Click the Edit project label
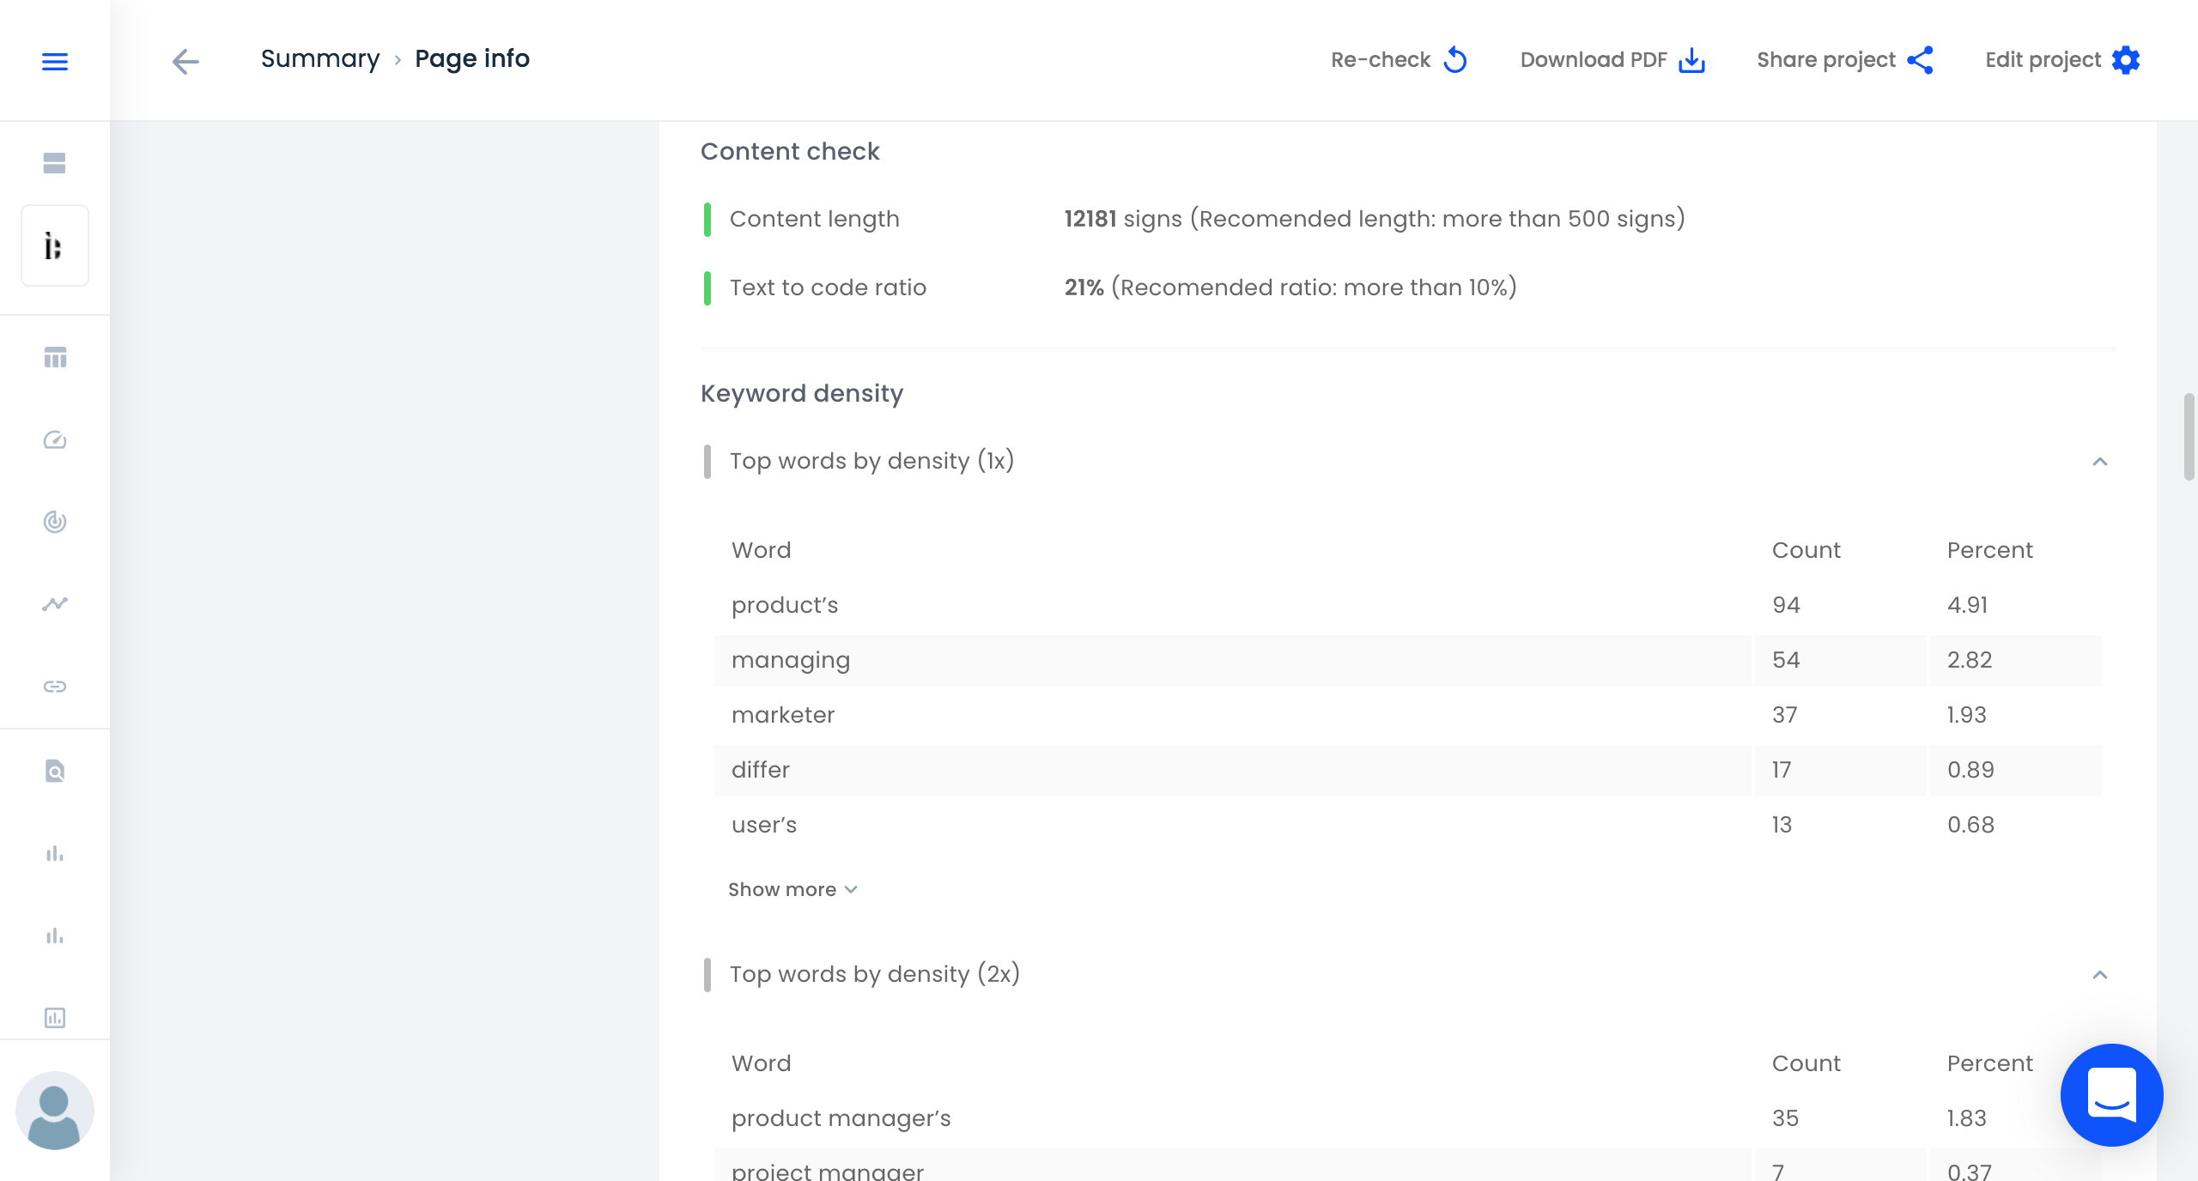This screenshot has width=2198, height=1181. 2043,60
